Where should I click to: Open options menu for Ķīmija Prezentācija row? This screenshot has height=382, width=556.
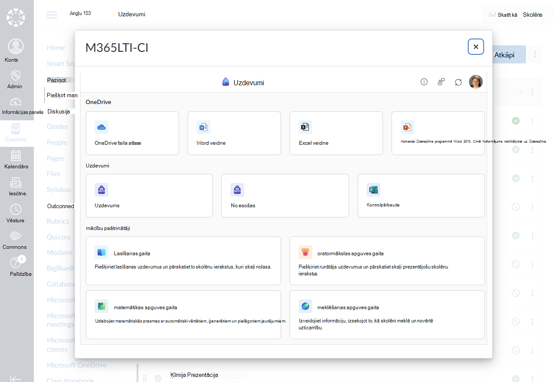pos(532,378)
